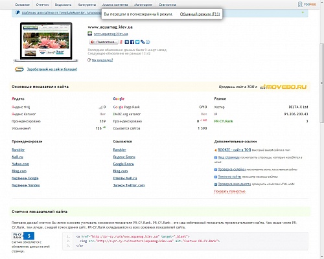Open the www.aquamag.kiev.ua site link

[x=111, y=34]
